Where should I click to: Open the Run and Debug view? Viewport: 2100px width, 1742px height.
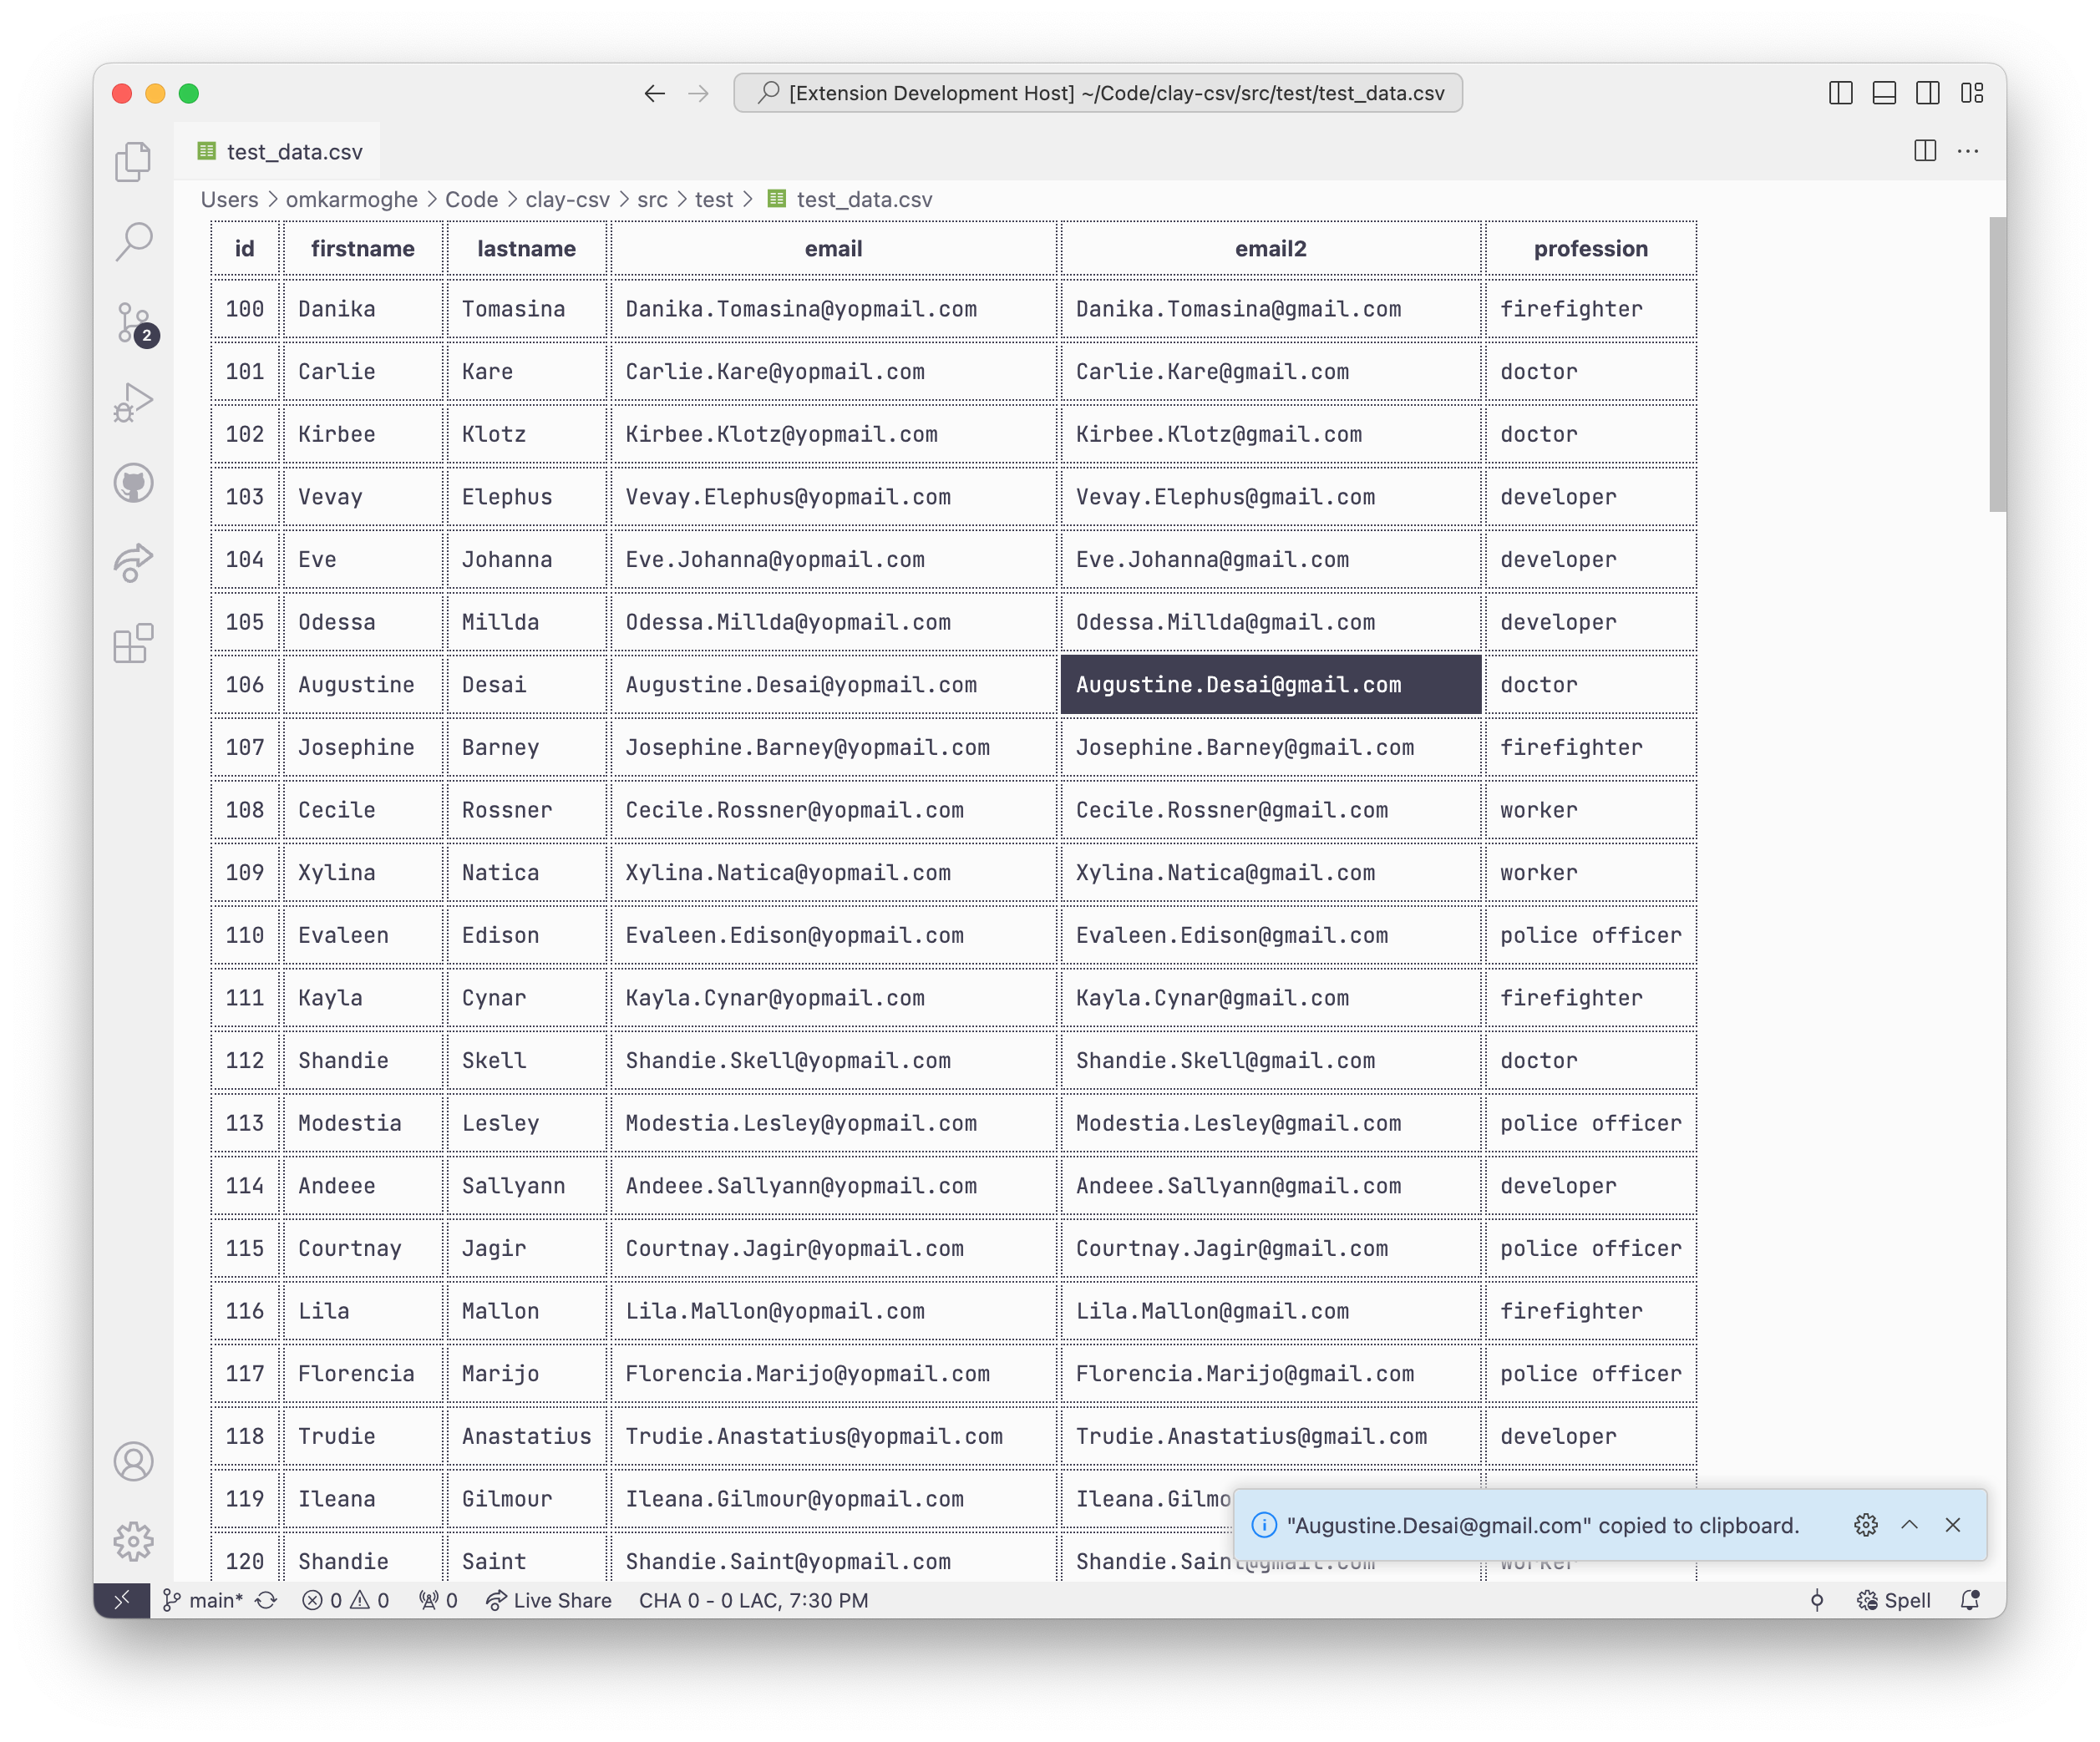(x=133, y=403)
